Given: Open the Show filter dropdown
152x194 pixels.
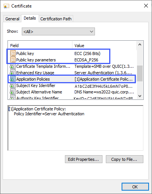Looking at the screenshot, I should click(x=58, y=32).
